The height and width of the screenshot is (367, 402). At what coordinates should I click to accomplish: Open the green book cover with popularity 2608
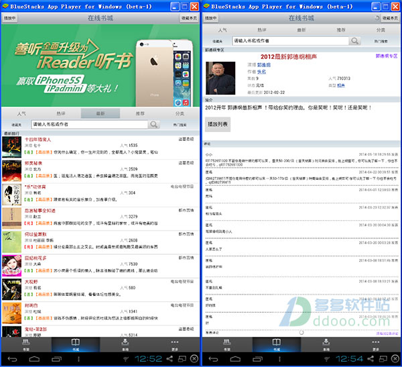[x=12, y=242]
